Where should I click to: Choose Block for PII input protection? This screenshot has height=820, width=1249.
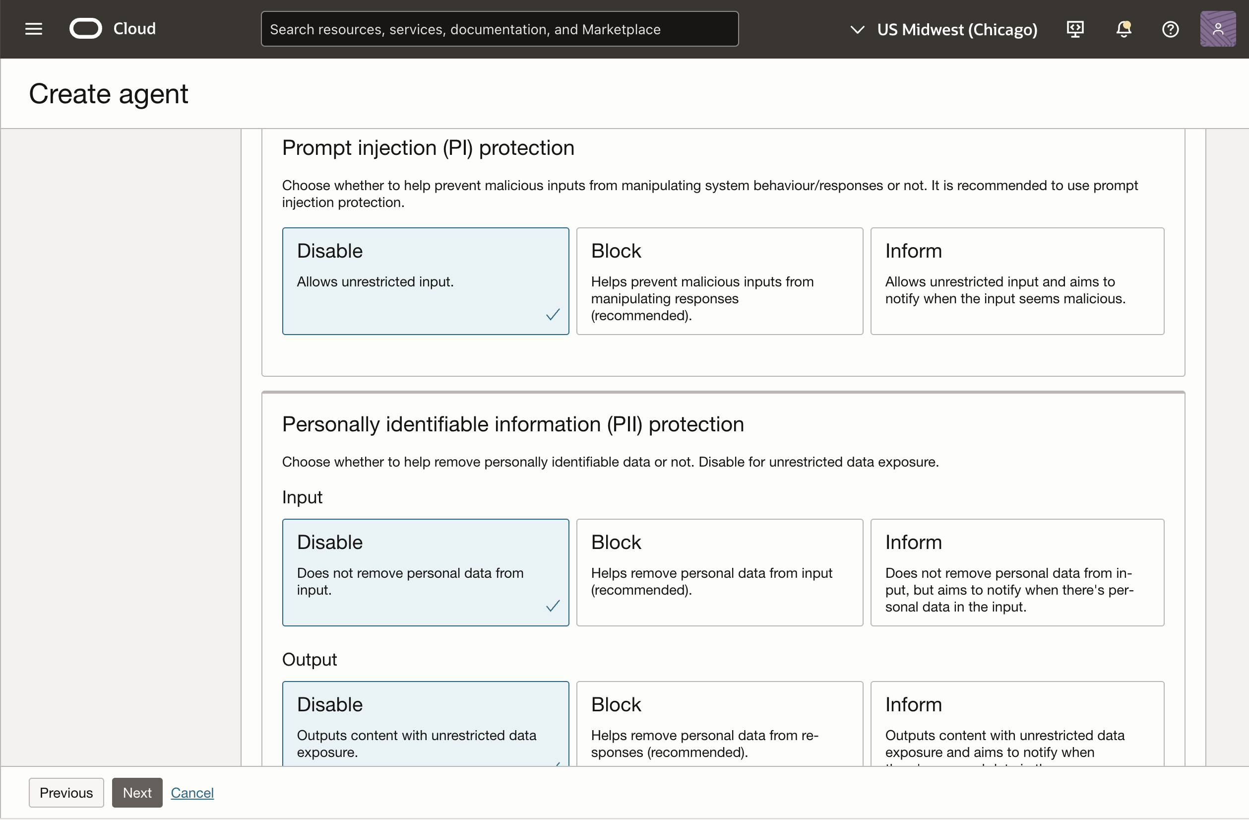click(x=719, y=572)
